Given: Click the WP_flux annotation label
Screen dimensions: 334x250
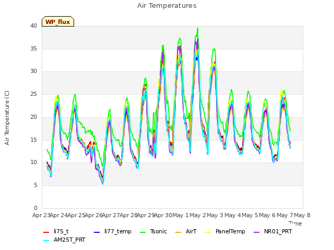Looking at the screenshot, I should [58, 22].
